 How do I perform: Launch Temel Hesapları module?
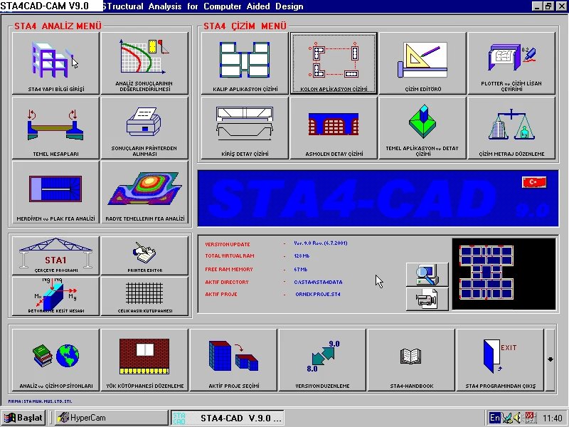55,128
